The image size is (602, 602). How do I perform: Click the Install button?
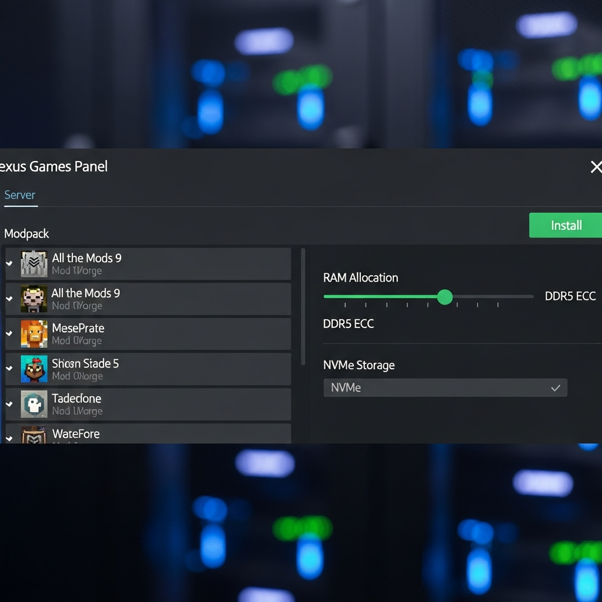tap(565, 225)
